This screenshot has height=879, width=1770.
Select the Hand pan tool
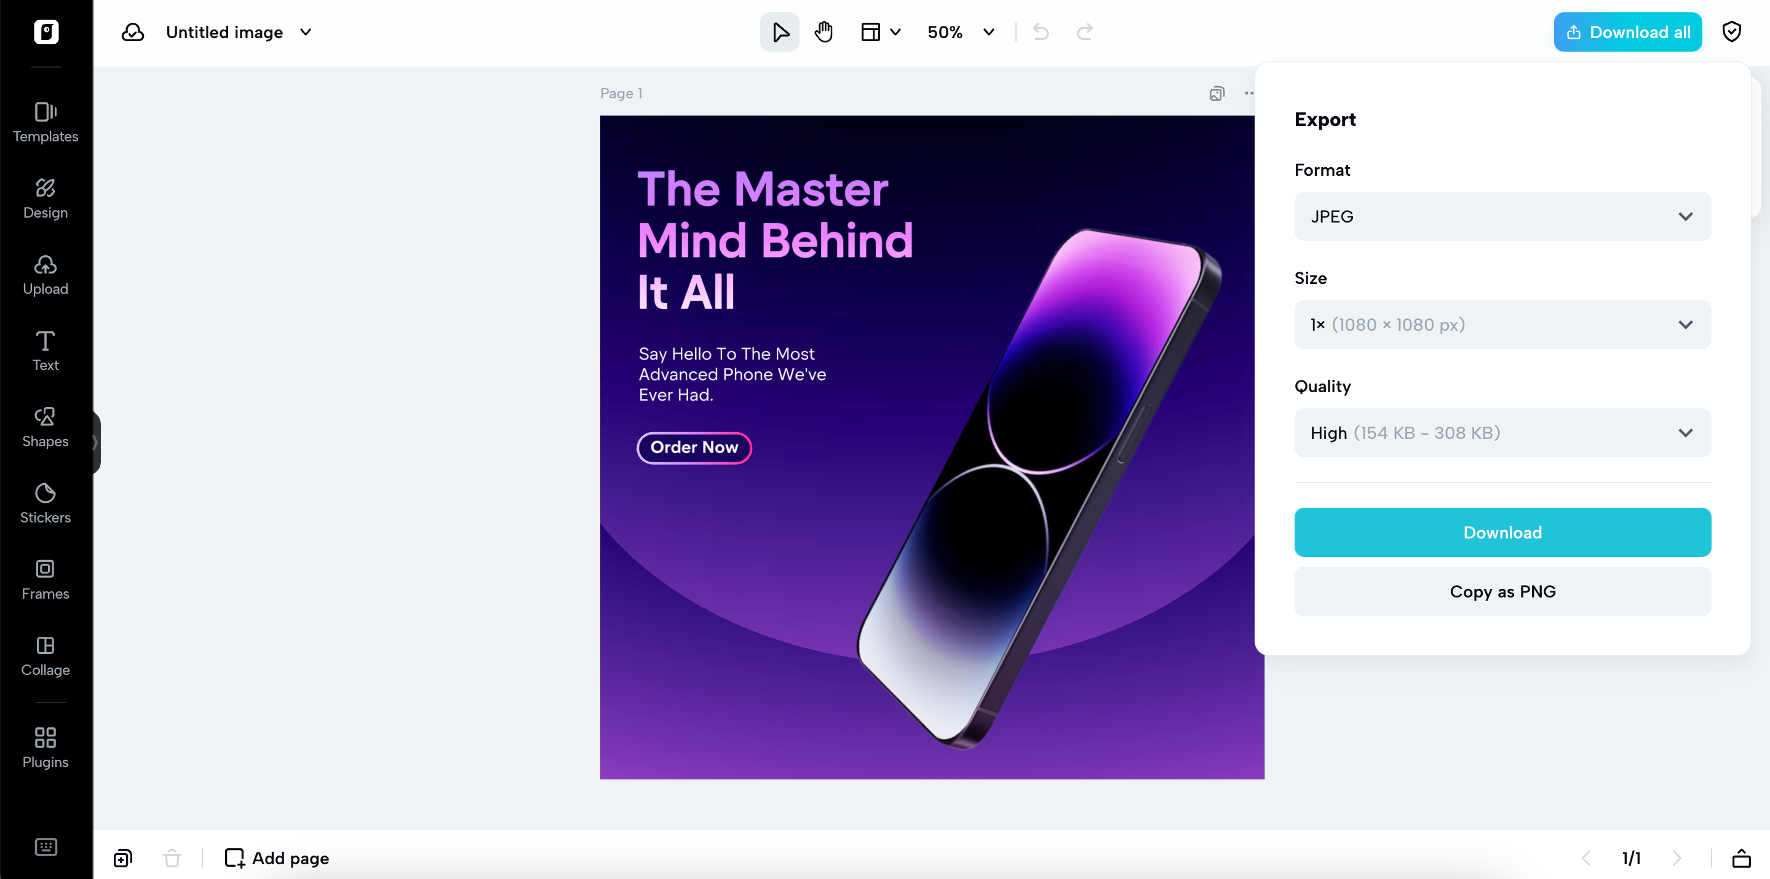(823, 33)
